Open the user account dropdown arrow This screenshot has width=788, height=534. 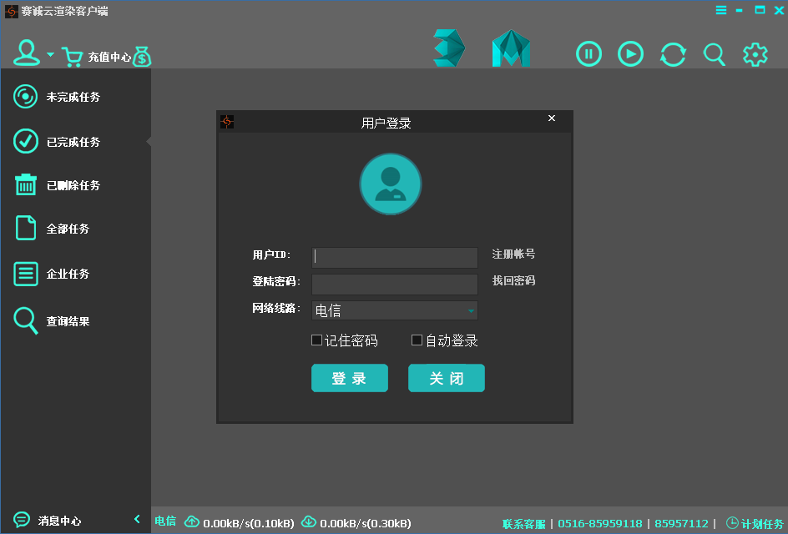[x=50, y=55]
